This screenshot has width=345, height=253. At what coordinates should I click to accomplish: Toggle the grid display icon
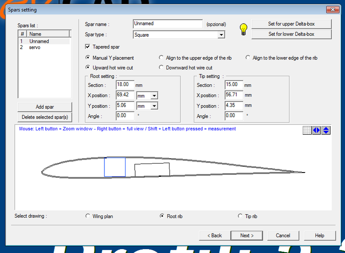click(307, 130)
